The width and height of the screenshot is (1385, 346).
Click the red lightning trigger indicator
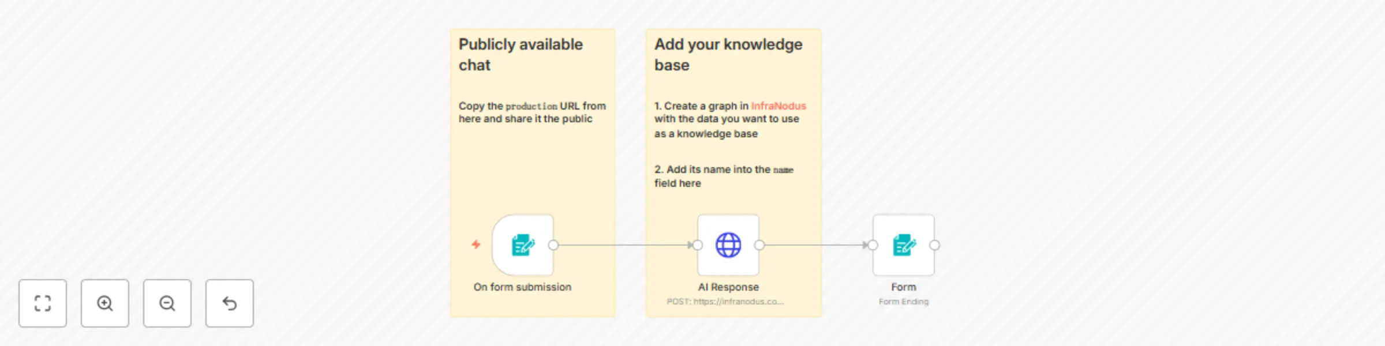[475, 245]
